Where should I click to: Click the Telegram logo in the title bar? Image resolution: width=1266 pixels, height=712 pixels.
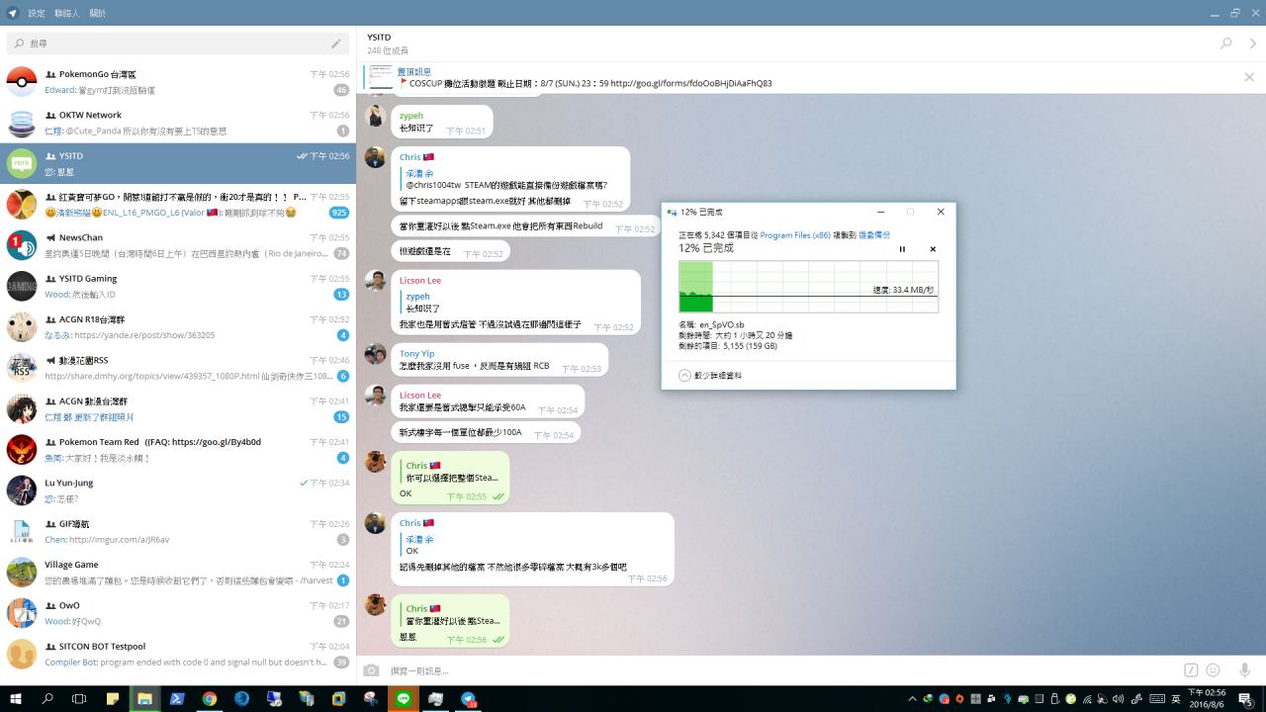[x=12, y=13]
